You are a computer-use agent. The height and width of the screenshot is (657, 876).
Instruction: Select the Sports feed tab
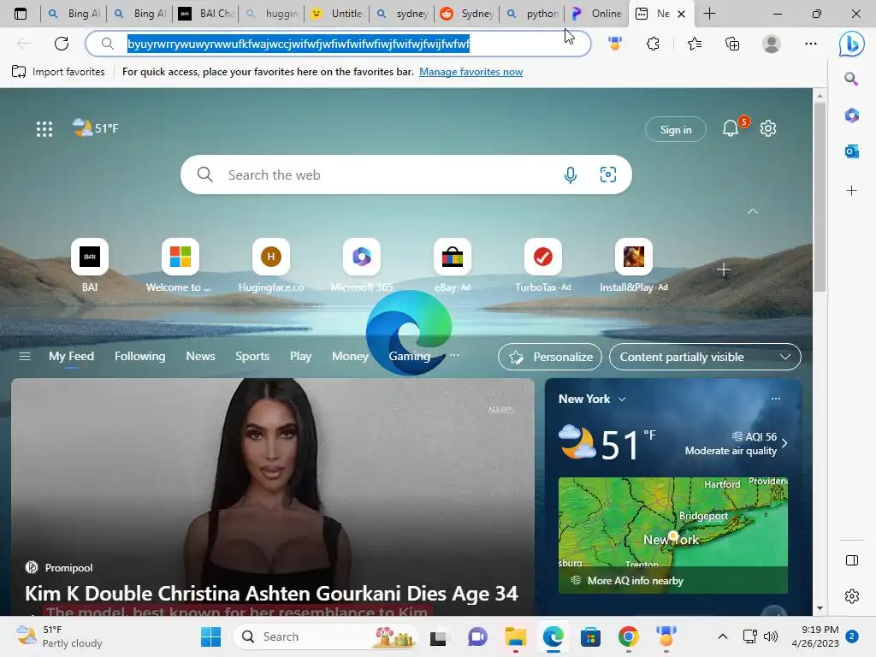click(252, 357)
